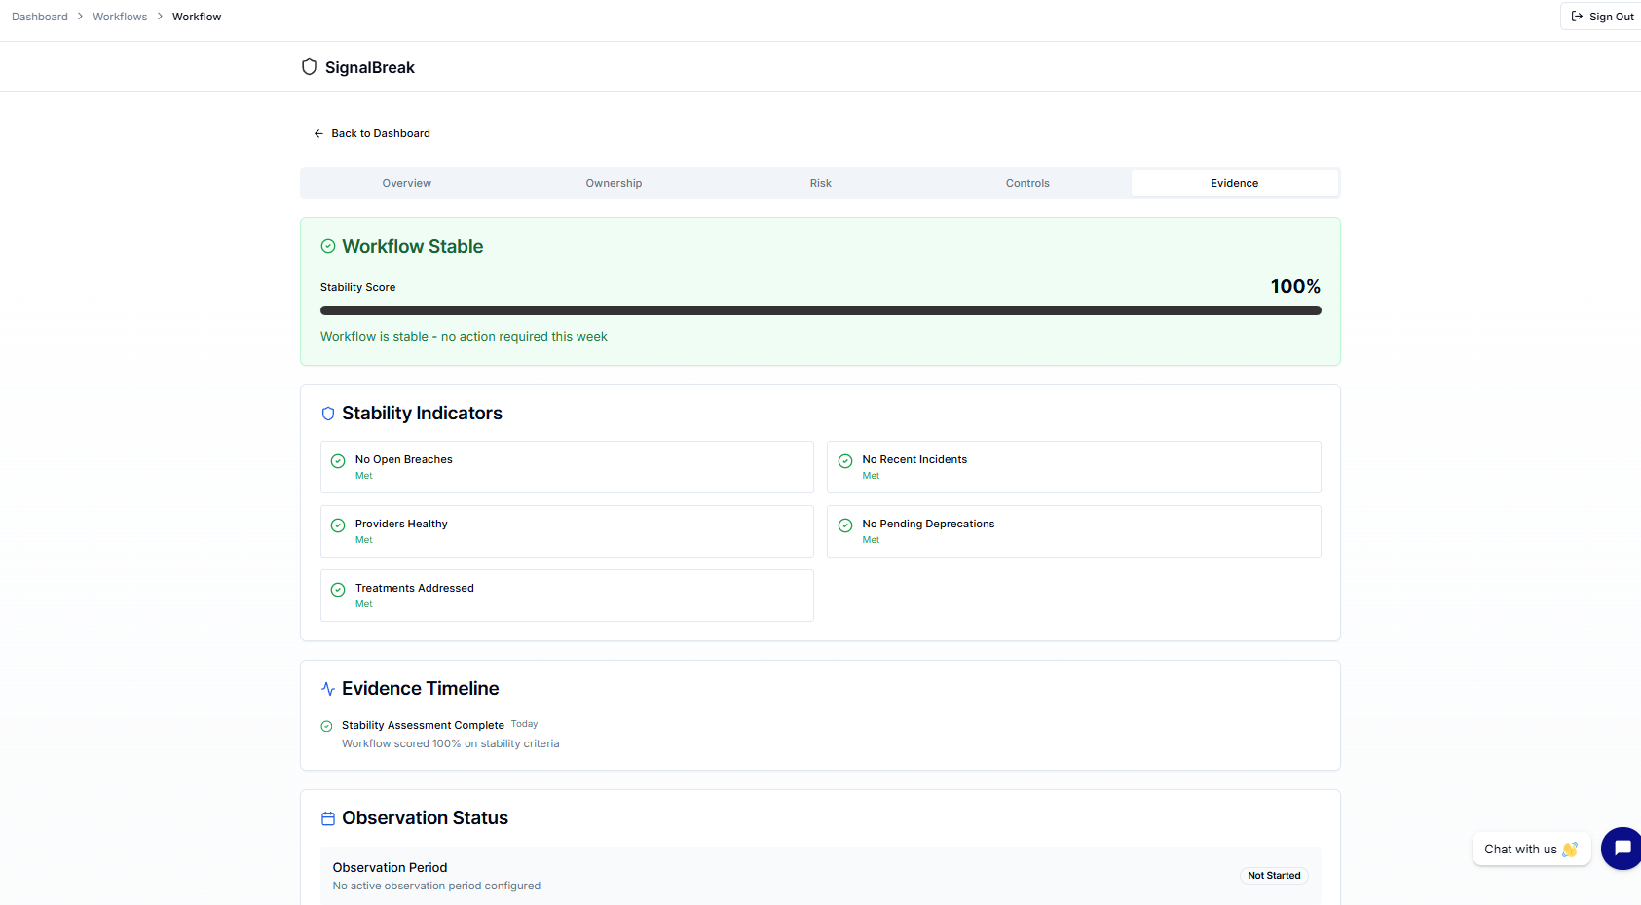Viewport: 1641px width, 905px height.
Task: Click the calendar icon next to Observation Status
Action: [328, 818]
